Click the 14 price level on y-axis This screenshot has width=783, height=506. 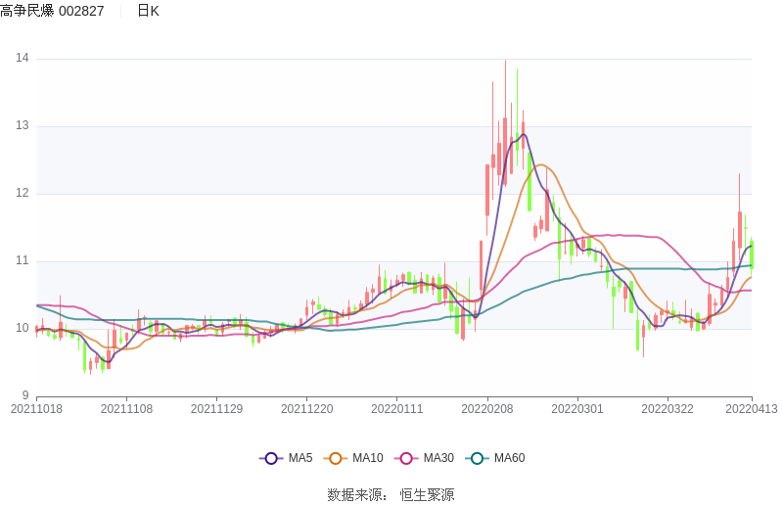22,59
